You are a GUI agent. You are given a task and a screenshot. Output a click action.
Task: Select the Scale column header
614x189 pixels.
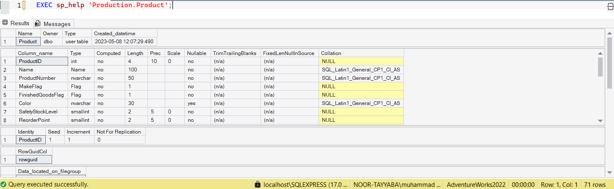click(174, 53)
